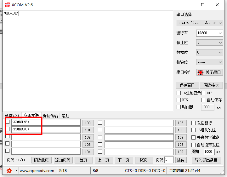
Task: Click send button 102
Action: pos(88,137)
